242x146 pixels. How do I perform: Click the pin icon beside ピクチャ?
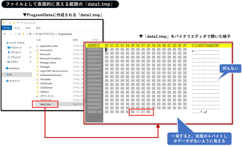tap(30, 62)
